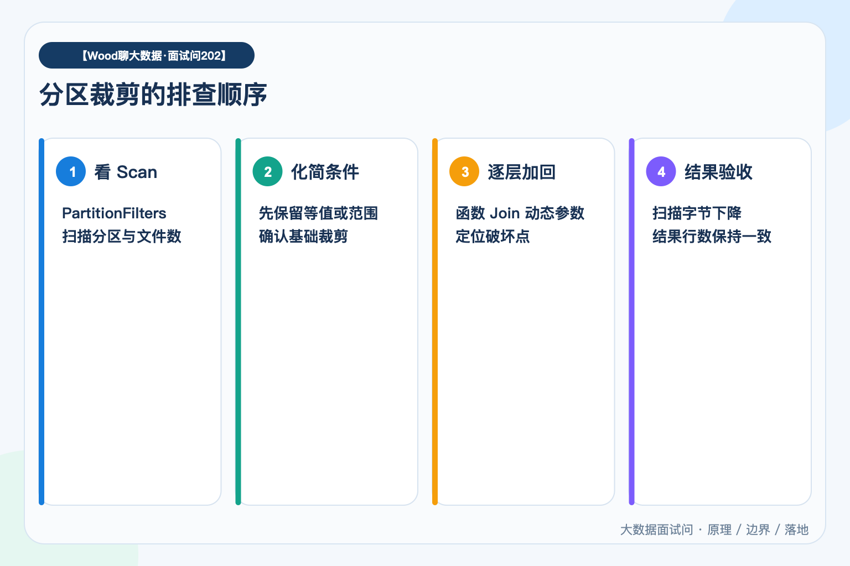Click the title 分区裁剪的排查顺序

pyautogui.click(x=153, y=95)
